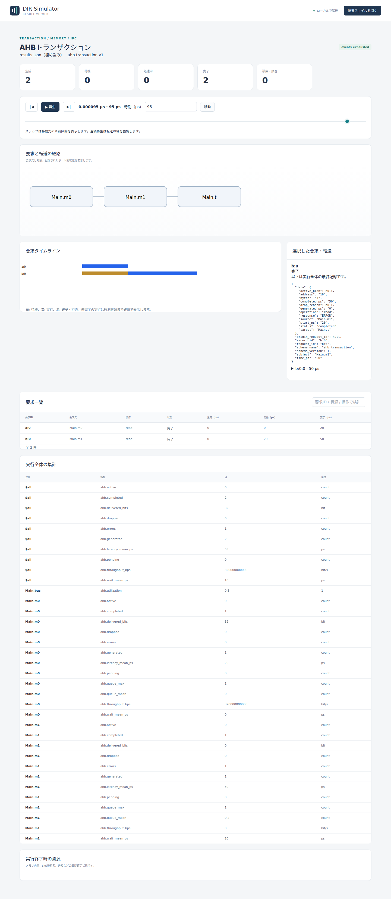The height and width of the screenshot is (899, 391).
Task: Focus the 時刻 (ps) input field
Action: tap(171, 107)
